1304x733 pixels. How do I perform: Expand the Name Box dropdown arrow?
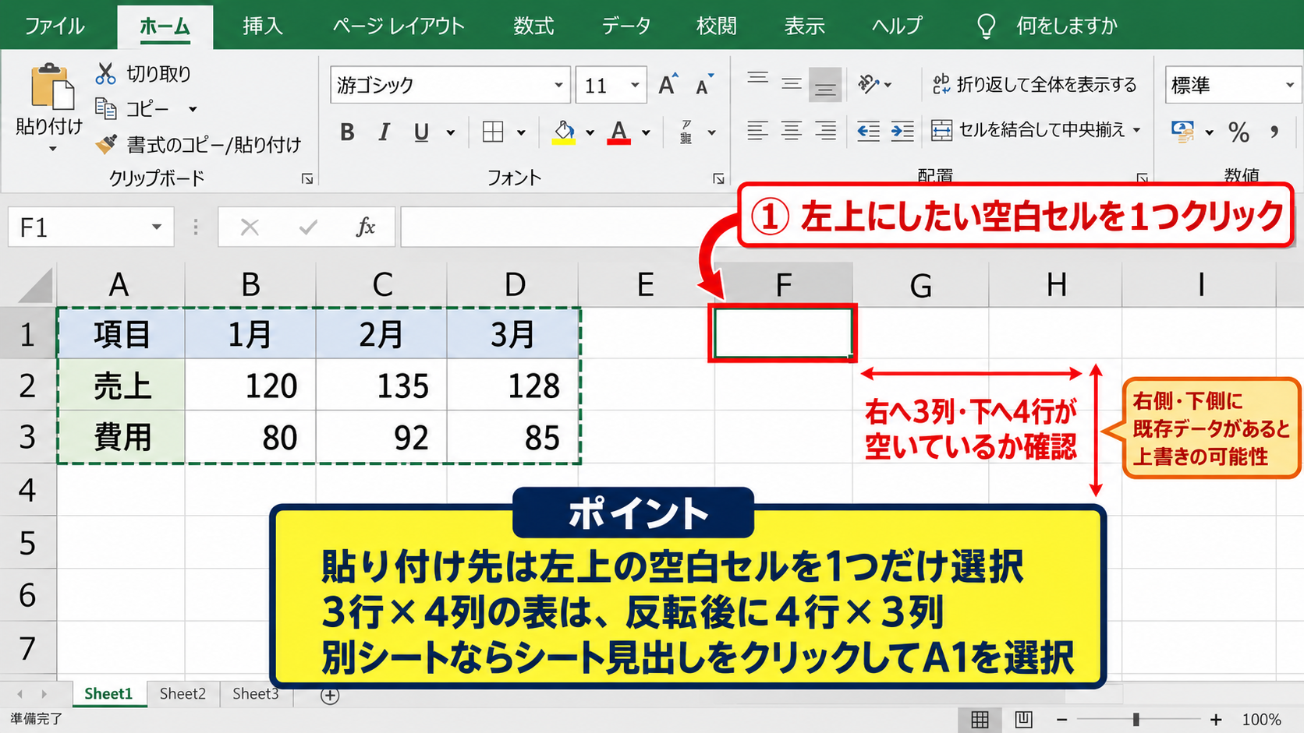157,227
